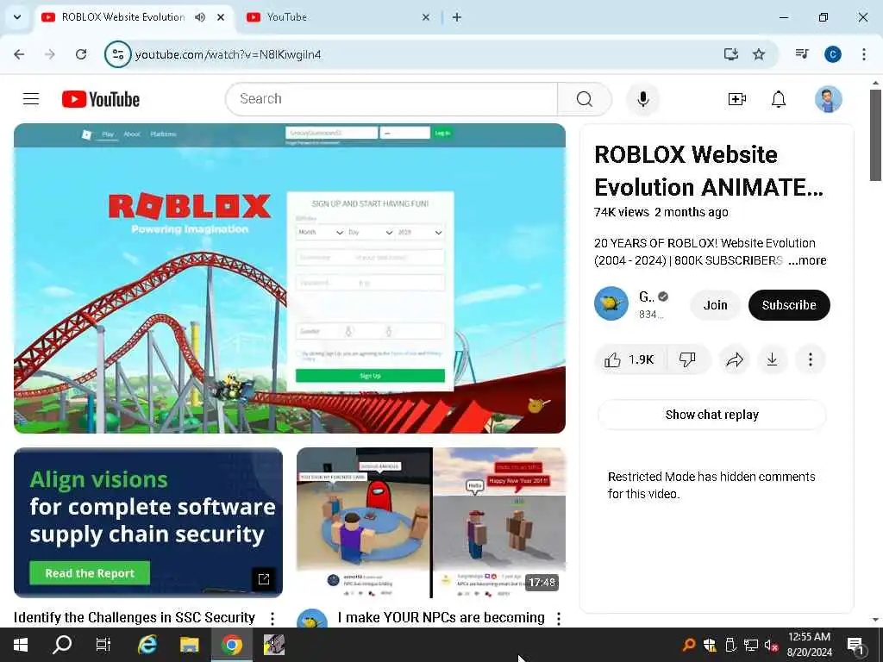Screen dimensions: 883x662
Task: Open the muted volume tray icon
Action: pos(771,645)
